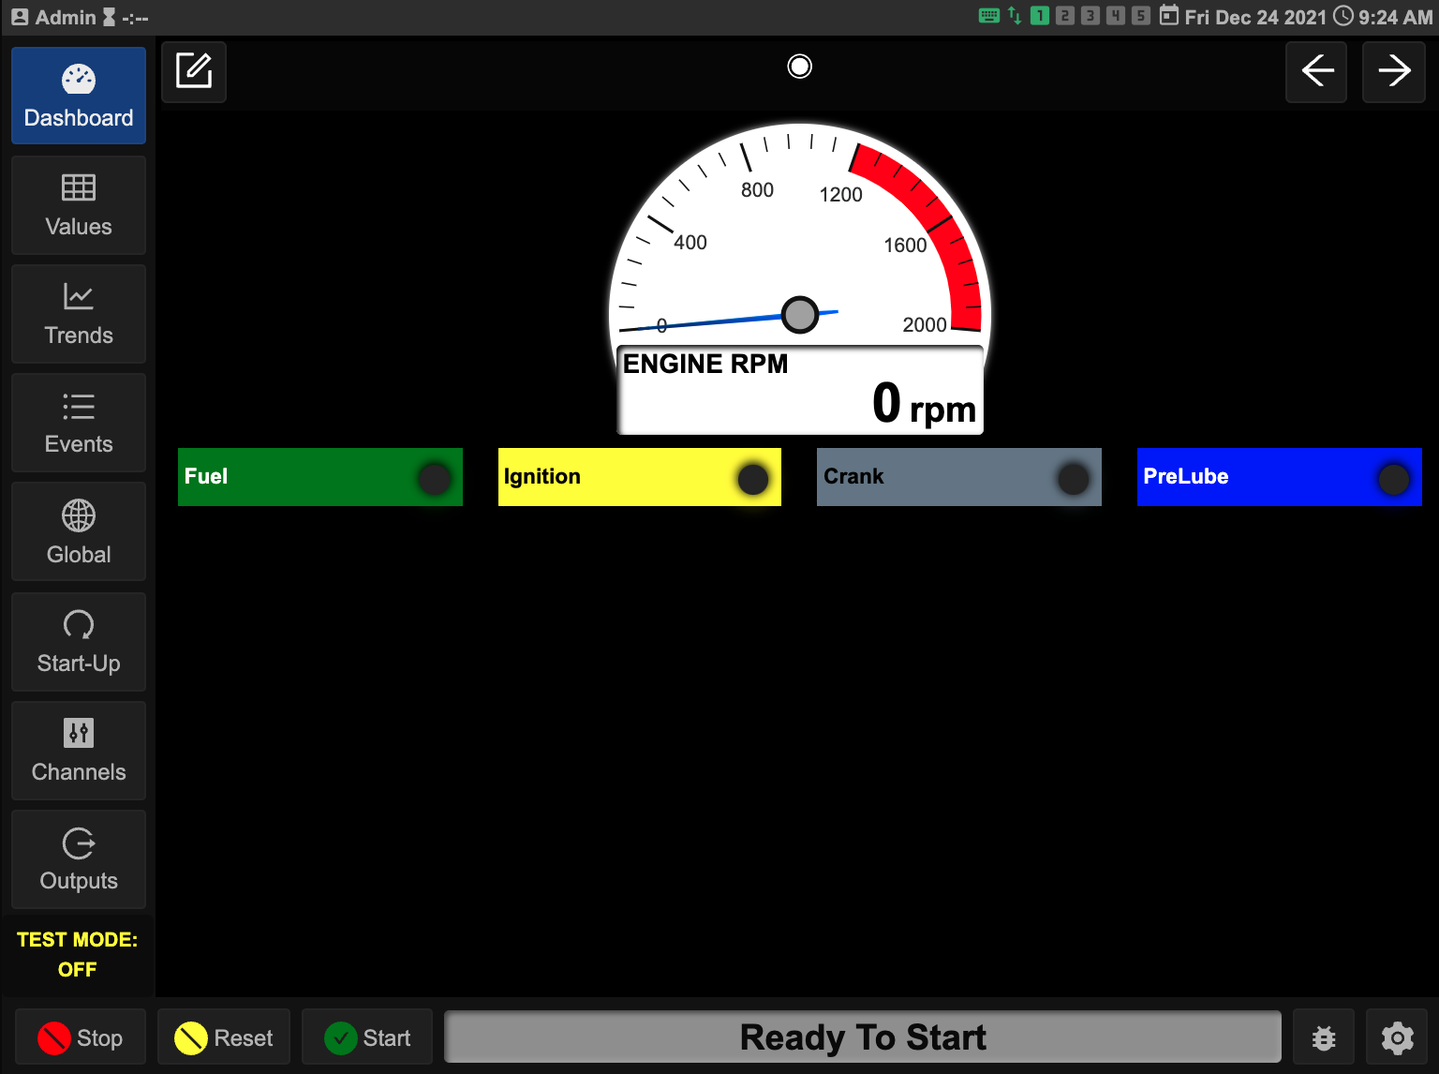1439x1074 pixels.
Task: Open the Channels section
Action: (79, 751)
